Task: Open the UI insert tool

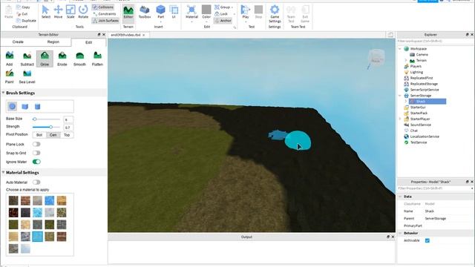Action: [174, 12]
